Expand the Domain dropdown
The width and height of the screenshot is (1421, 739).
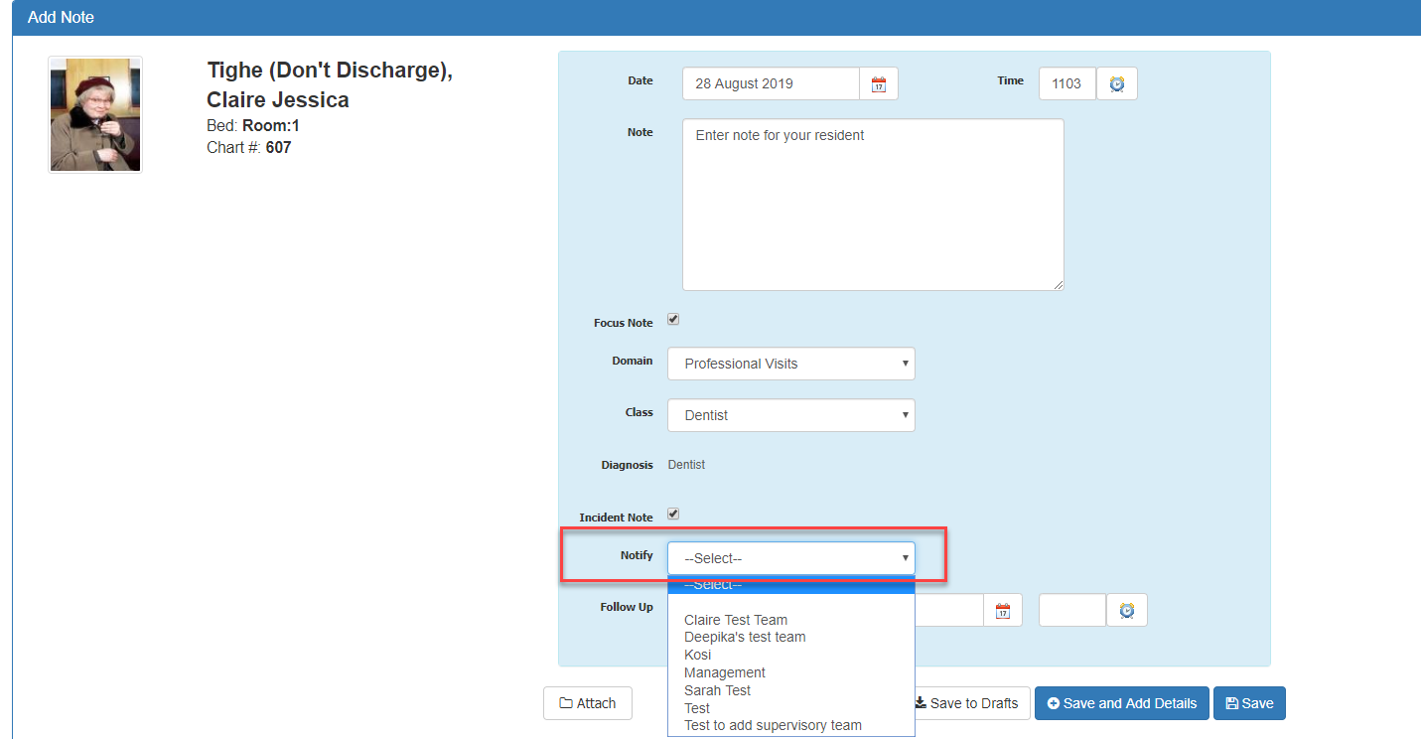pyautogui.click(x=790, y=364)
